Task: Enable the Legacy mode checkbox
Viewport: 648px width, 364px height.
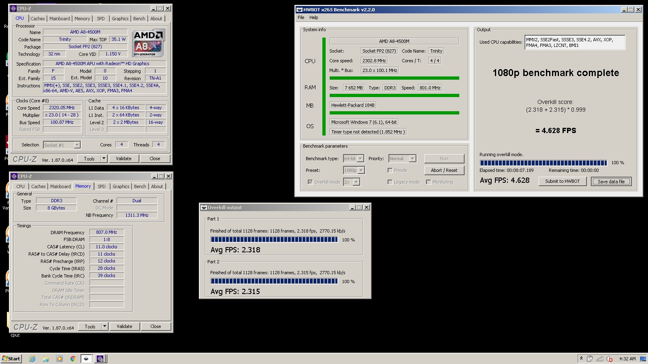Action: point(390,182)
